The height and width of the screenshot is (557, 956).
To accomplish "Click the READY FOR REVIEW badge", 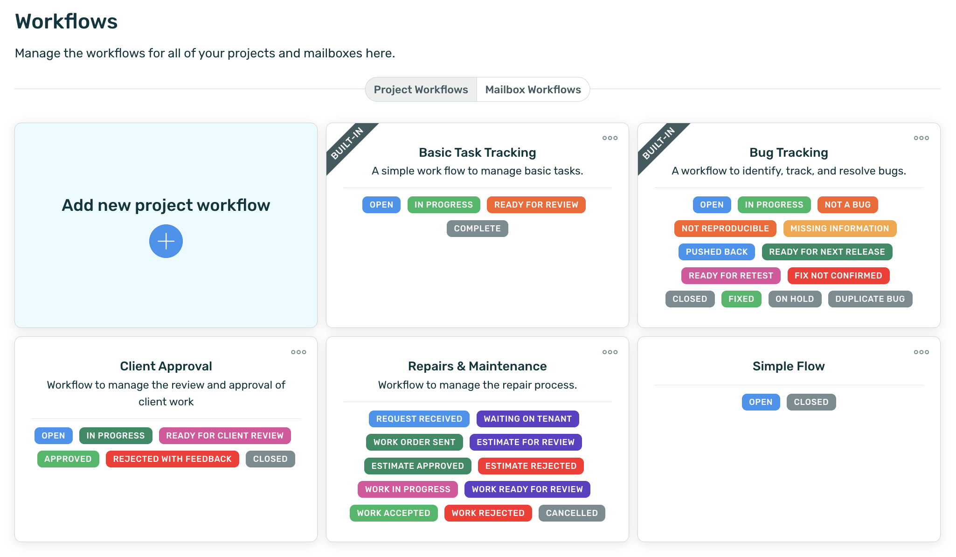I will 536,204.
